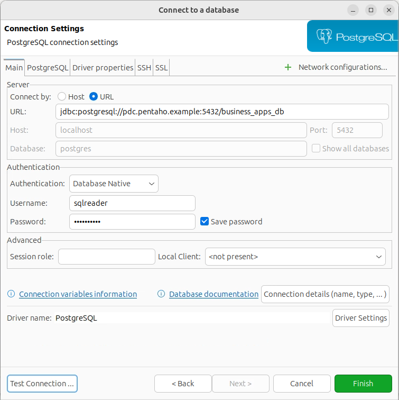
Task: Open the Database documentation link
Action: point(214,294)
